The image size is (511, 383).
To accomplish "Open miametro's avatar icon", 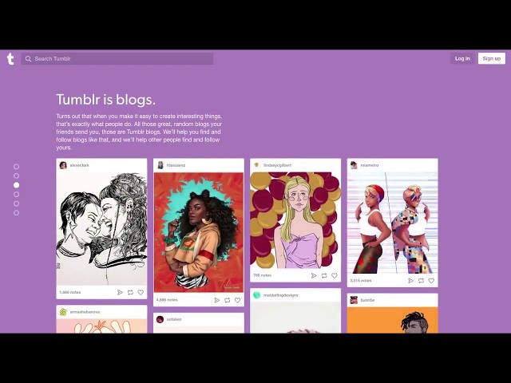I will click(354, 165).
